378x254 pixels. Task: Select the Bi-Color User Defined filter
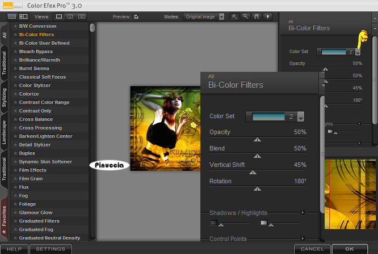click(44, 43)
